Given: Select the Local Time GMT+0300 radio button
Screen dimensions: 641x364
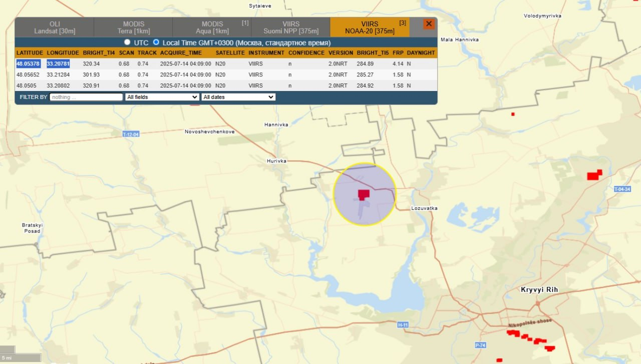Looking at the screenshot, I should pyautogui.click(x=156, y=42).
